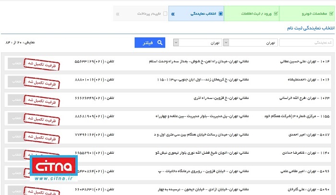
Task: Click the magnifier icon on the filter button
Action: point(160,43)
